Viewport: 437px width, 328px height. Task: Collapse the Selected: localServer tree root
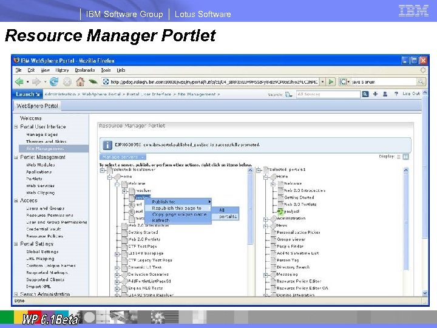tap(103, 171)
